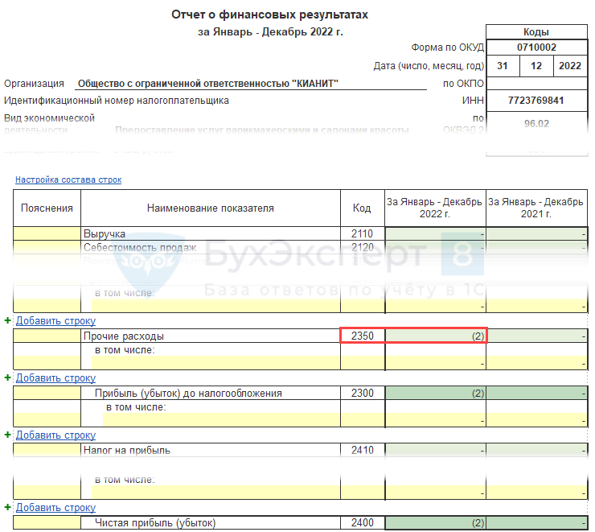This screenshot has height=532, width=595.
Task: Click the Себестоимость продаж row label
Action: pyautogui.click(x=140, y=248)
